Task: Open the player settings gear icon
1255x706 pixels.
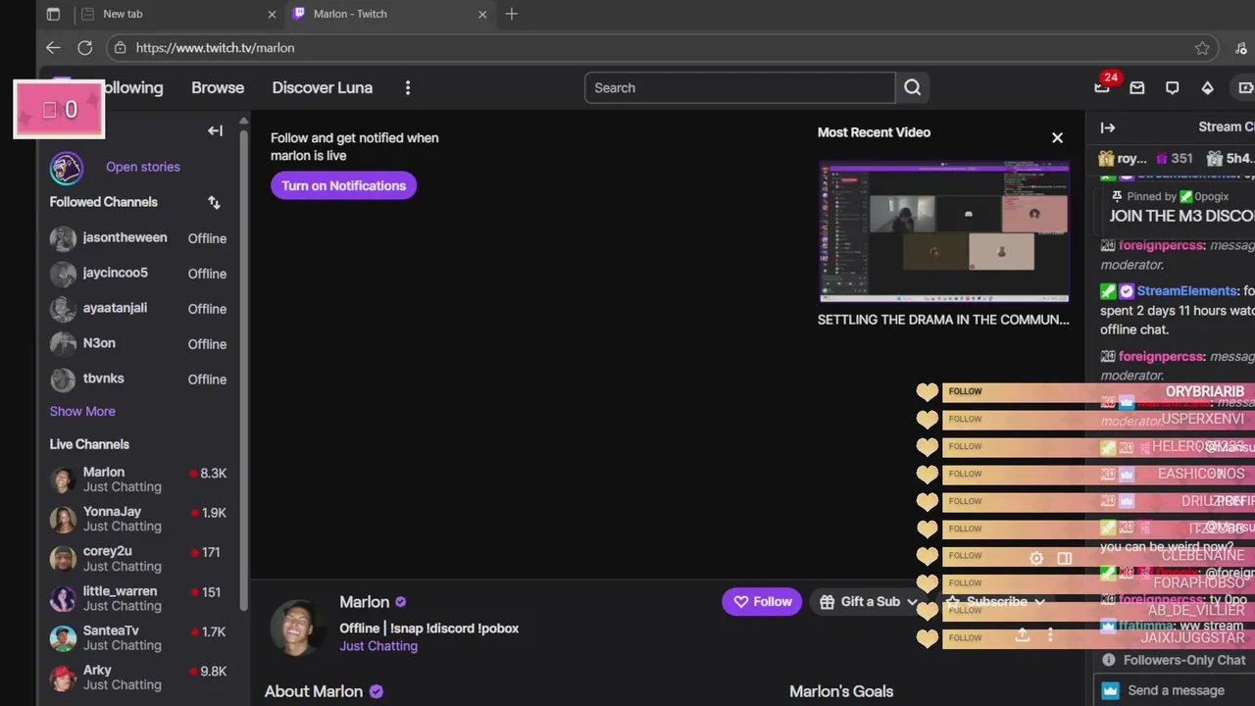Action: pyautogui.click(x=1036, y=558)
